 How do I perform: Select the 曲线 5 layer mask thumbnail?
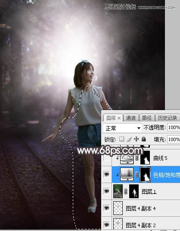[x=145, y=158]
